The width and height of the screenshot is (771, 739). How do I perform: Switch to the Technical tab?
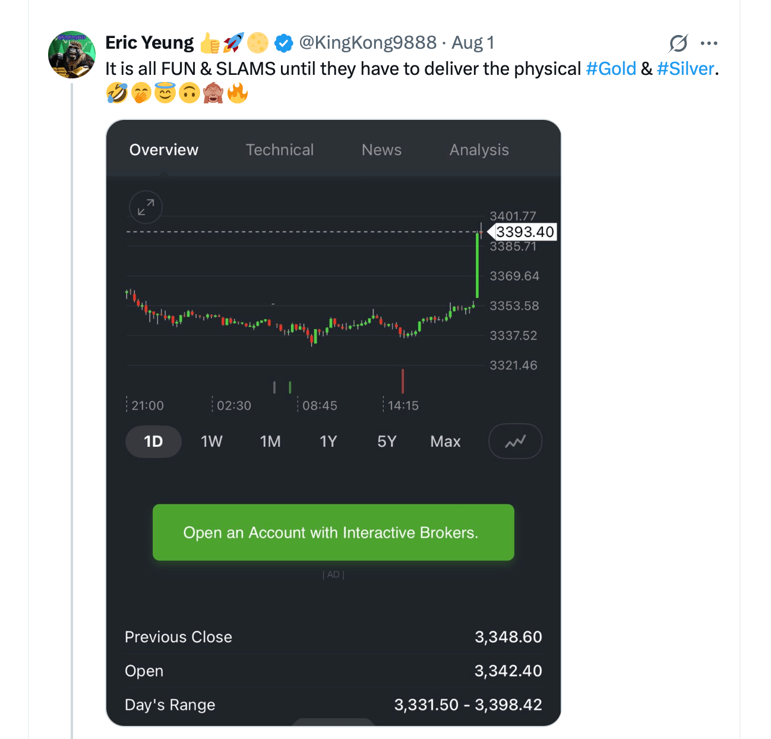pyautogui.click(x=280, y=150)
